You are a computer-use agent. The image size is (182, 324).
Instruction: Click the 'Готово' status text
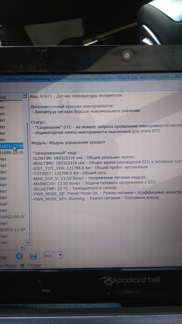(x=34, y=265)
